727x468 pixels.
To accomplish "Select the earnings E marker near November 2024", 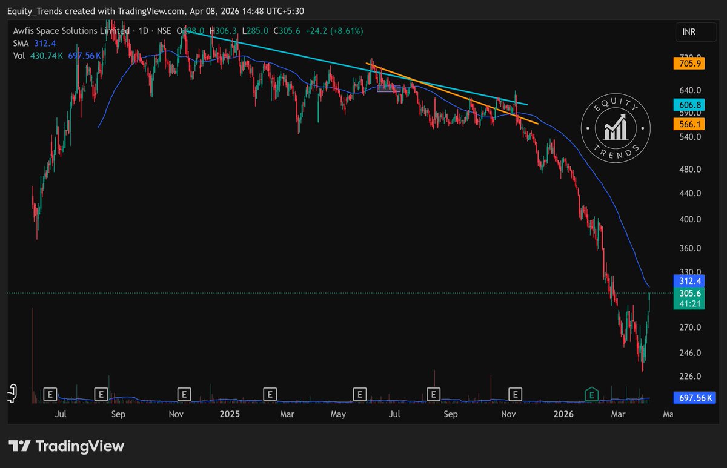I will click(183, 394).
